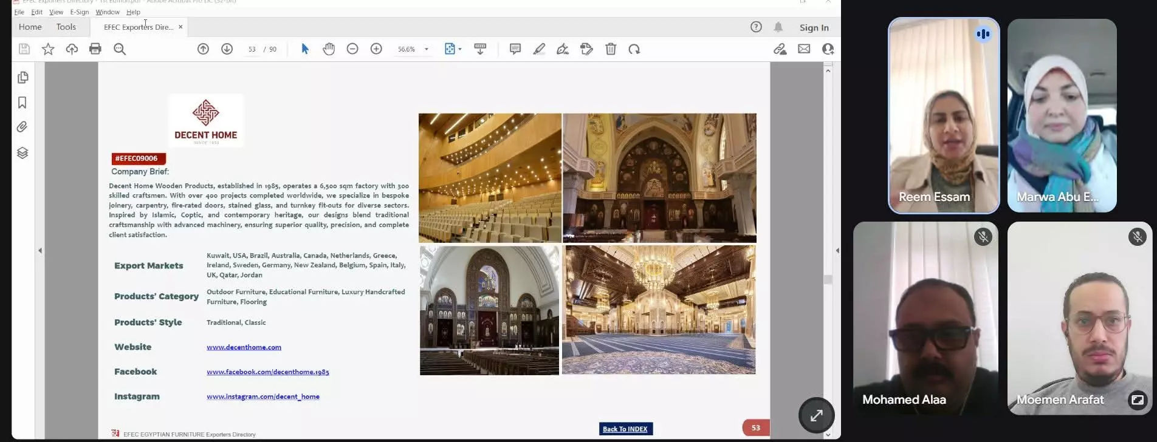
Task: Open the Bookmarks side panel
Action: (x=22, y=103)
